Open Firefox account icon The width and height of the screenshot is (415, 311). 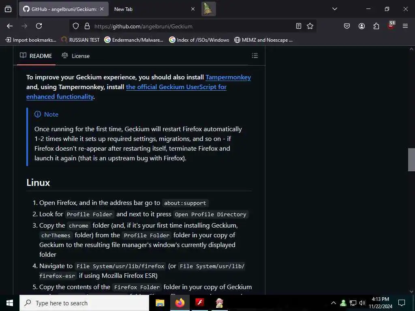coord(362,26)
